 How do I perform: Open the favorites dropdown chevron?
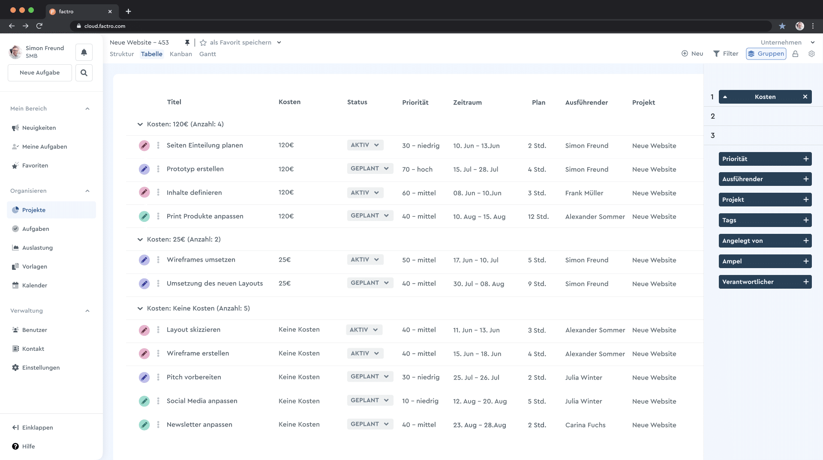[x=279, y=42]
